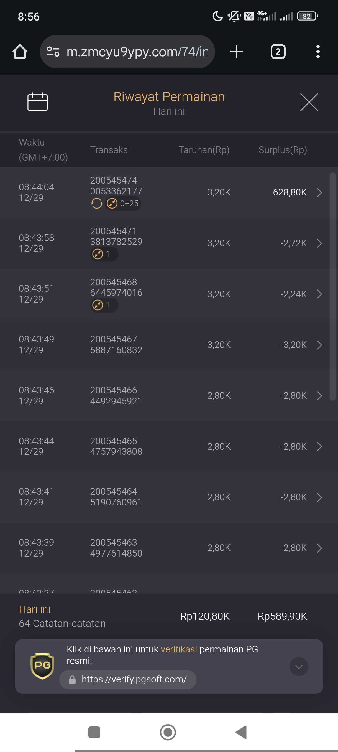Expand details for the -3,20K surplus row

[x=319, y=345]
